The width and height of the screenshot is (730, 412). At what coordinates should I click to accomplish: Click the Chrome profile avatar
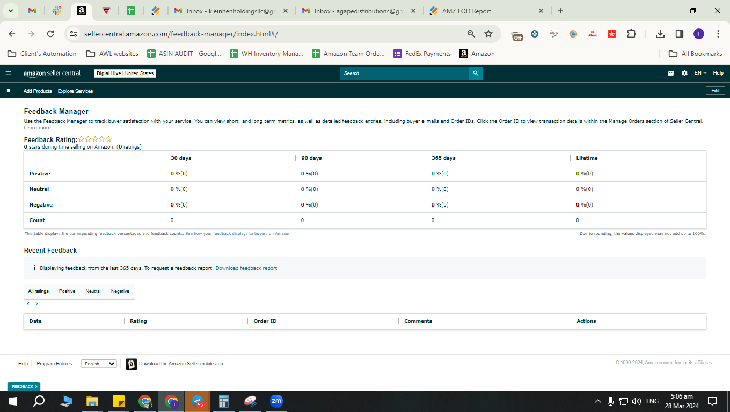point(698,34)
